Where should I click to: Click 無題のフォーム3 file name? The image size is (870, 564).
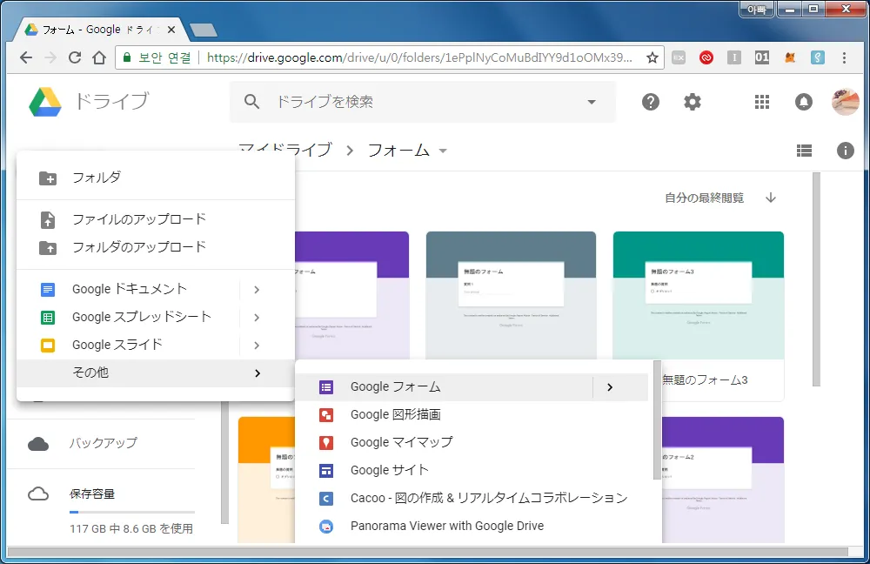click(x=705, y=379)
